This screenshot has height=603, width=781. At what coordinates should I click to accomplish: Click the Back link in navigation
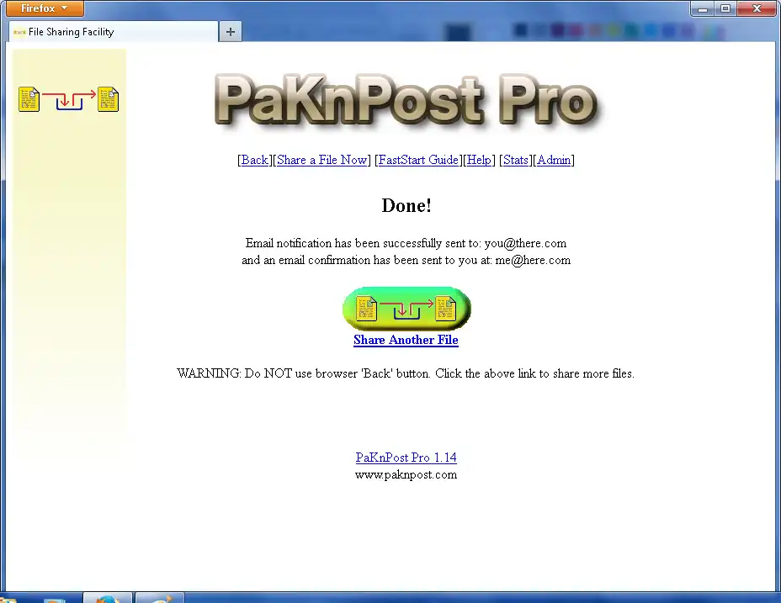[x=254, y=161]
